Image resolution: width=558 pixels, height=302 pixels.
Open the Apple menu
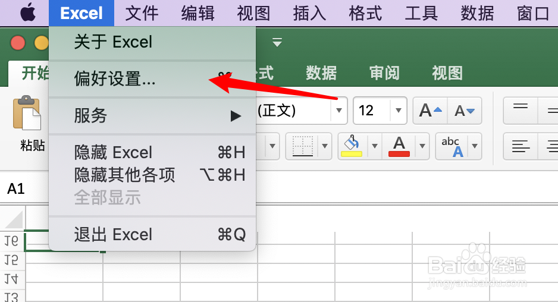[x=28, y=13]
